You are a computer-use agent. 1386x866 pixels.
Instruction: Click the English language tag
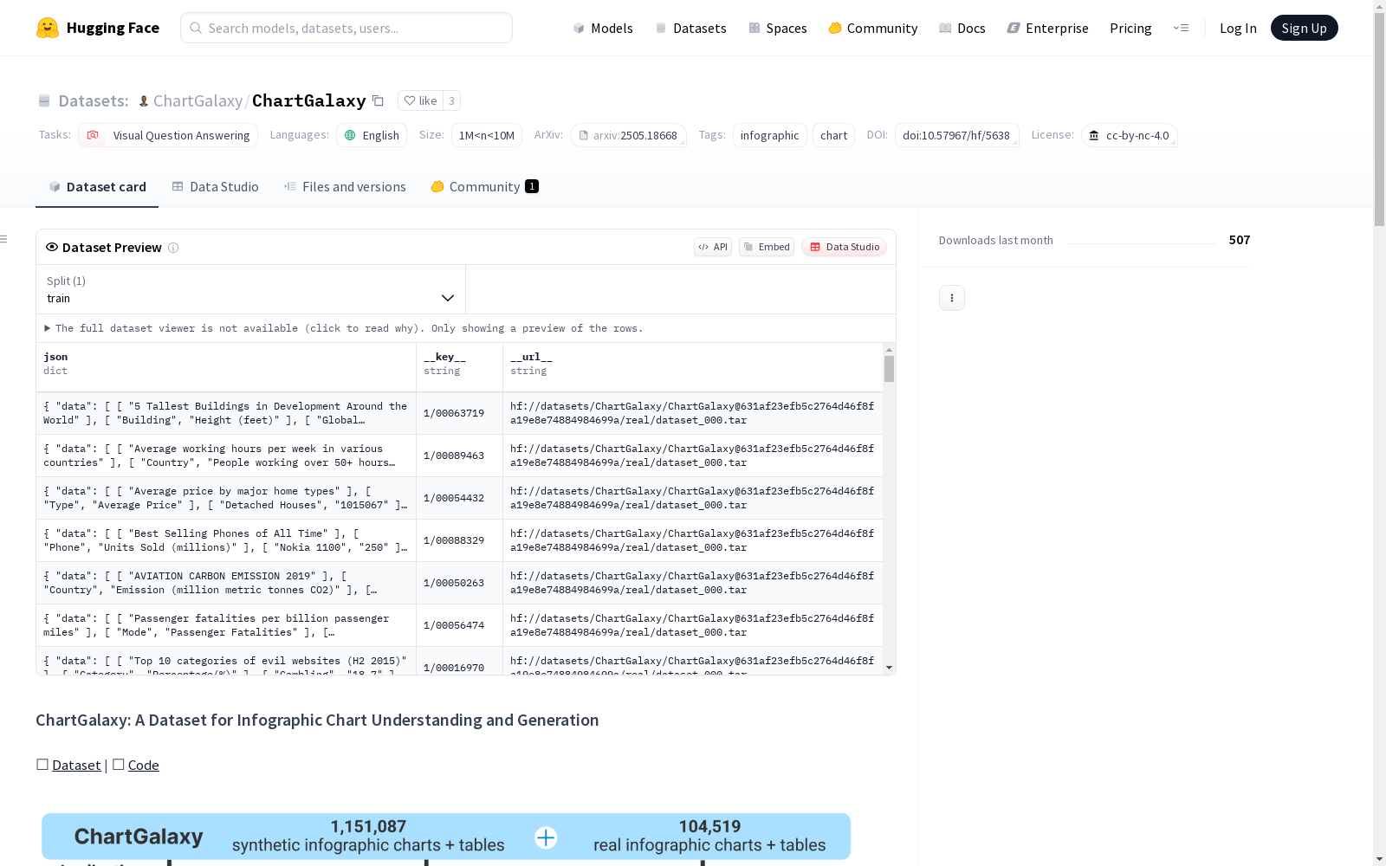point(372,135)
